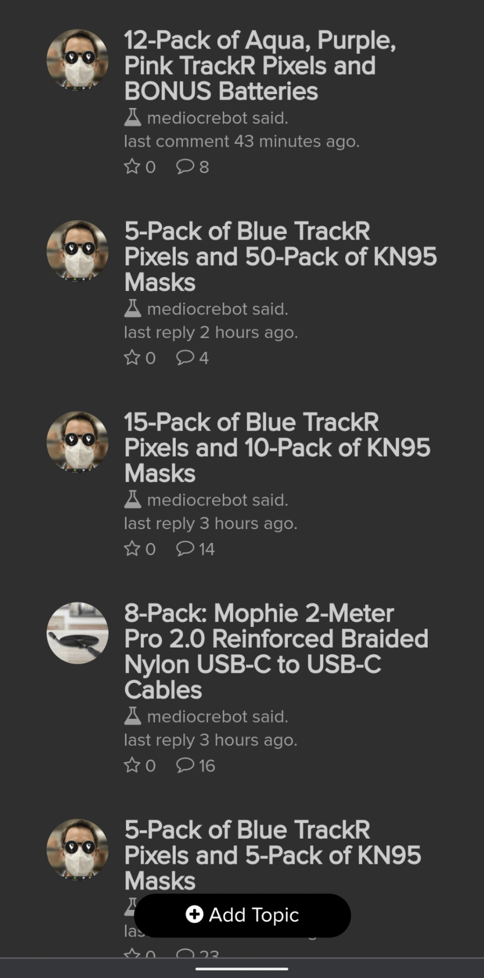This screenshot has width=484, height=978.
Task: Open 5-Pack Pixels and 50-Pack KN95 Masks topic
Action: (280, 256)
